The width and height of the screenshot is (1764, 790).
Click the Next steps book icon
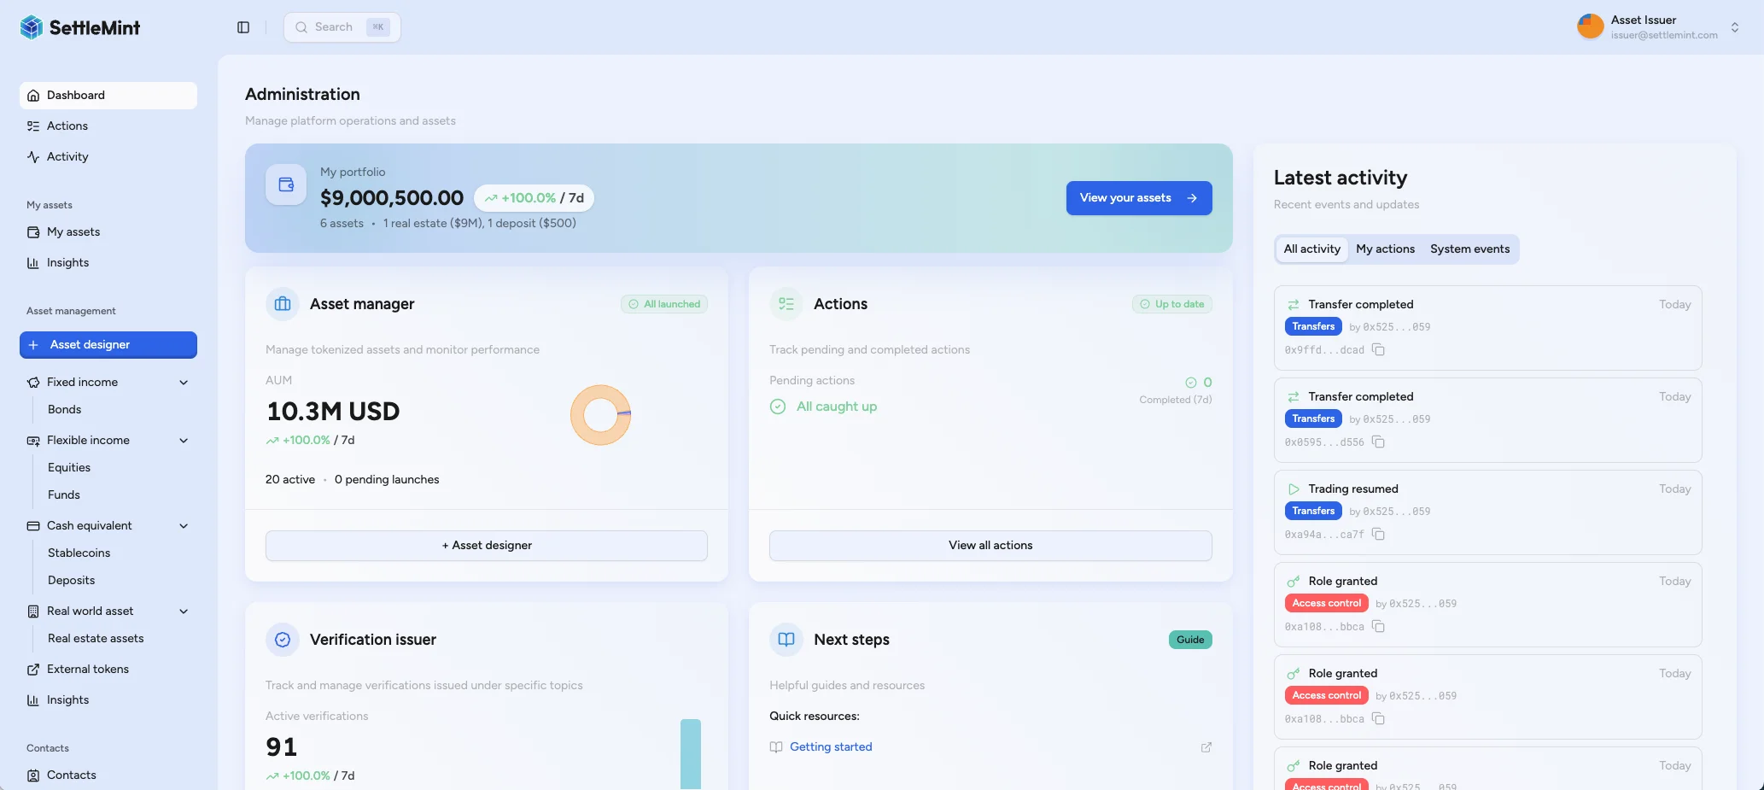click(x=786, y=640)
